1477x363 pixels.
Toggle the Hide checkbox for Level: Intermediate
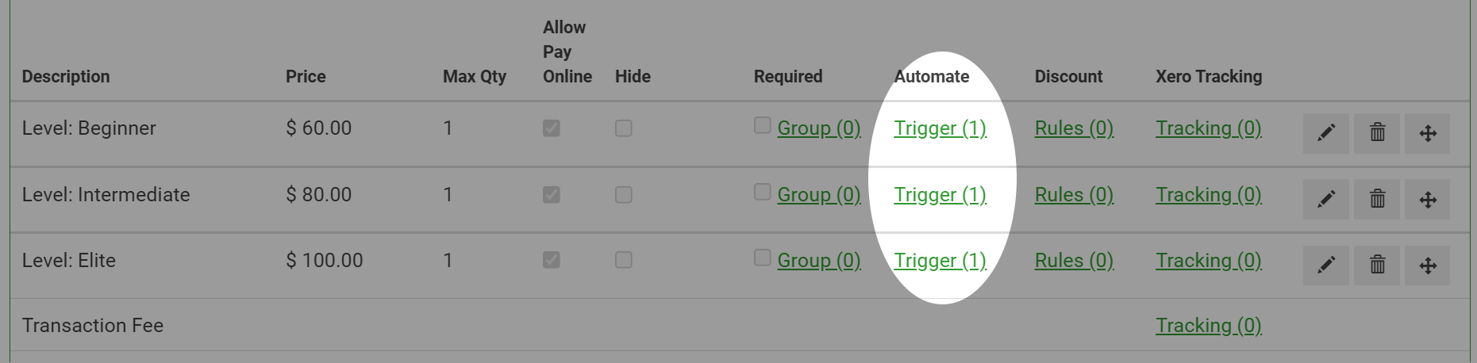coord(624,194)
